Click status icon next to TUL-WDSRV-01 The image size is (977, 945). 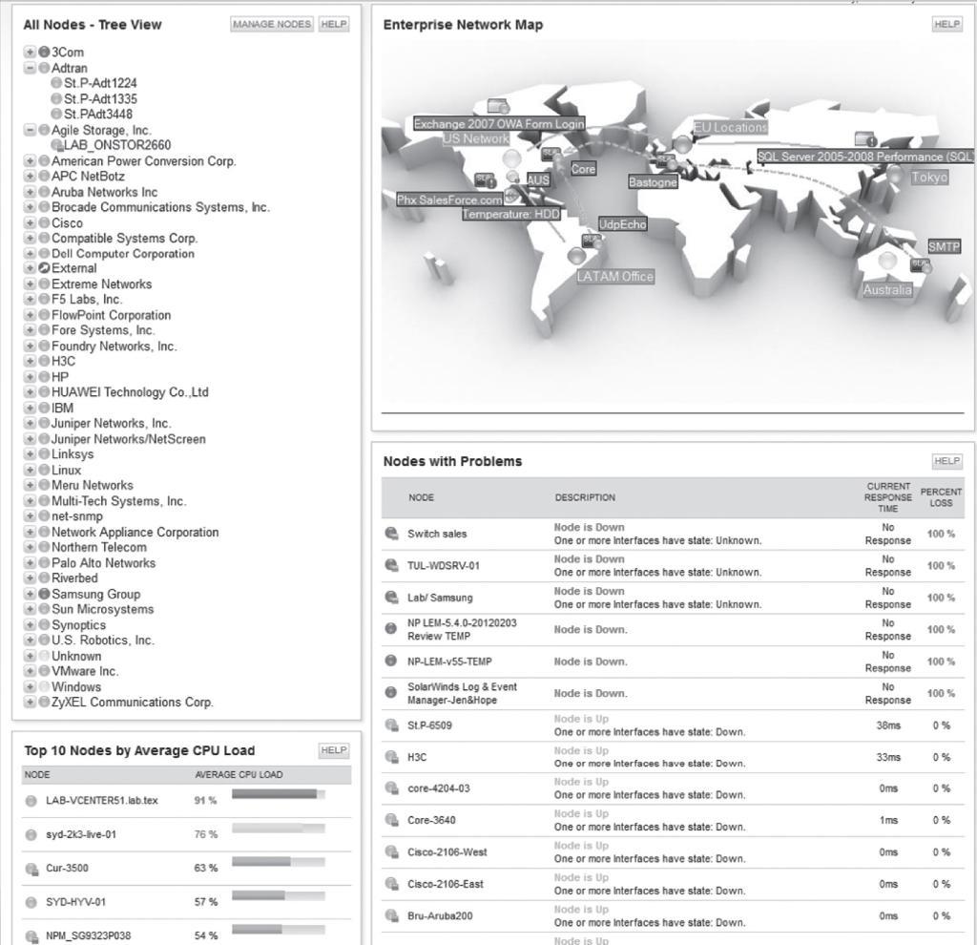[391, 565]
